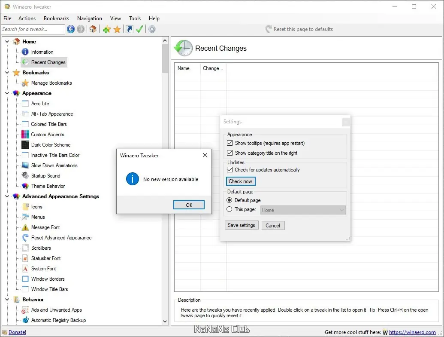The image size is (444, 337).
Task: Click the Theme Behavior icon
Action: click(25, 186)
